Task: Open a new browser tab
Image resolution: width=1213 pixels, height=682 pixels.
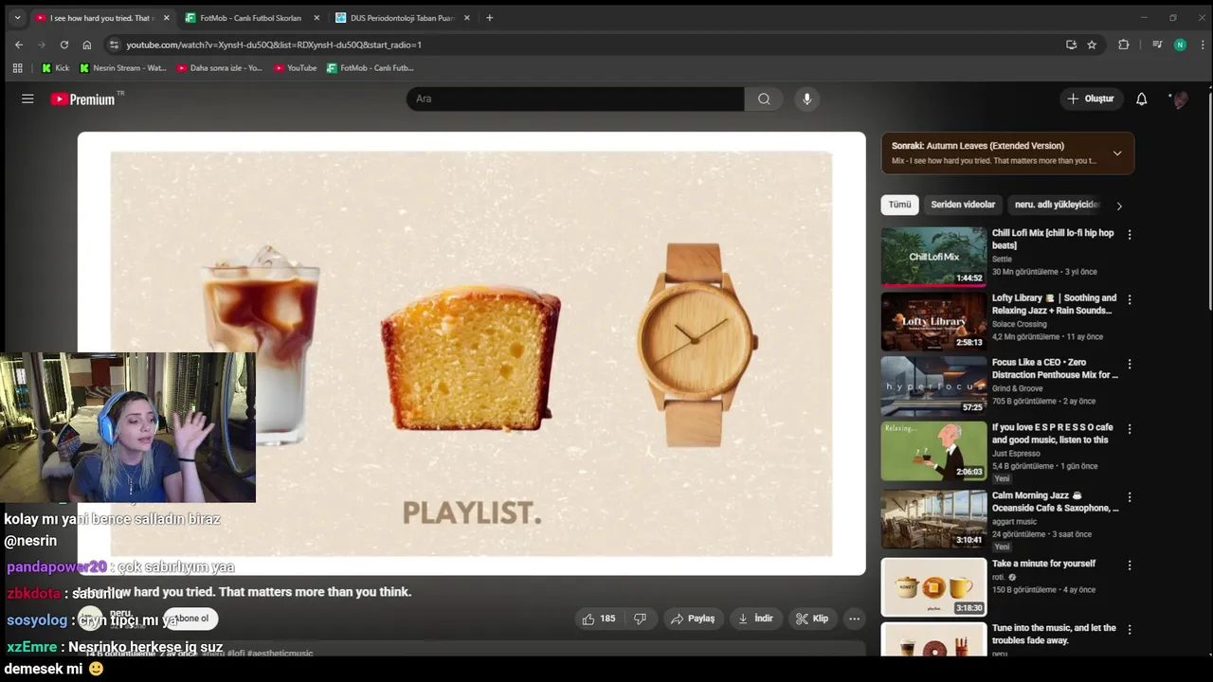Action: tap(490, 18)
